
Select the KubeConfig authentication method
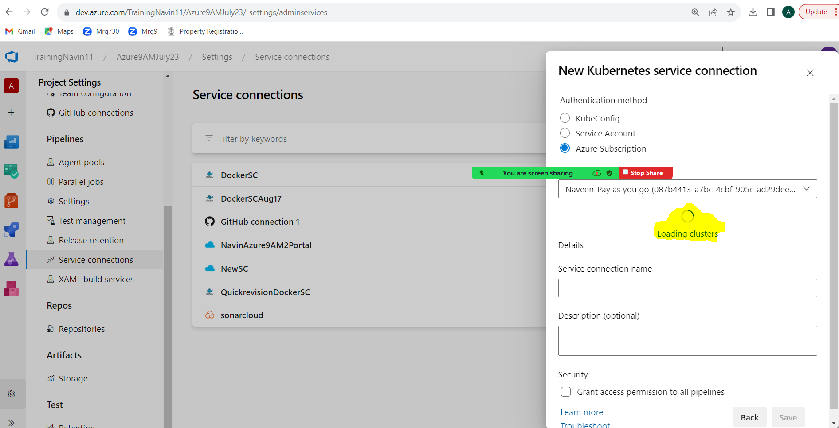(x=565, y=118)
